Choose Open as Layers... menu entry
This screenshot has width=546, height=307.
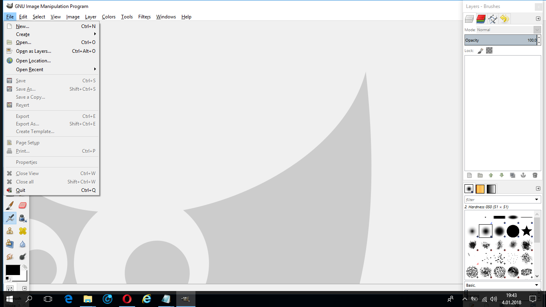[x=52, y=51]
